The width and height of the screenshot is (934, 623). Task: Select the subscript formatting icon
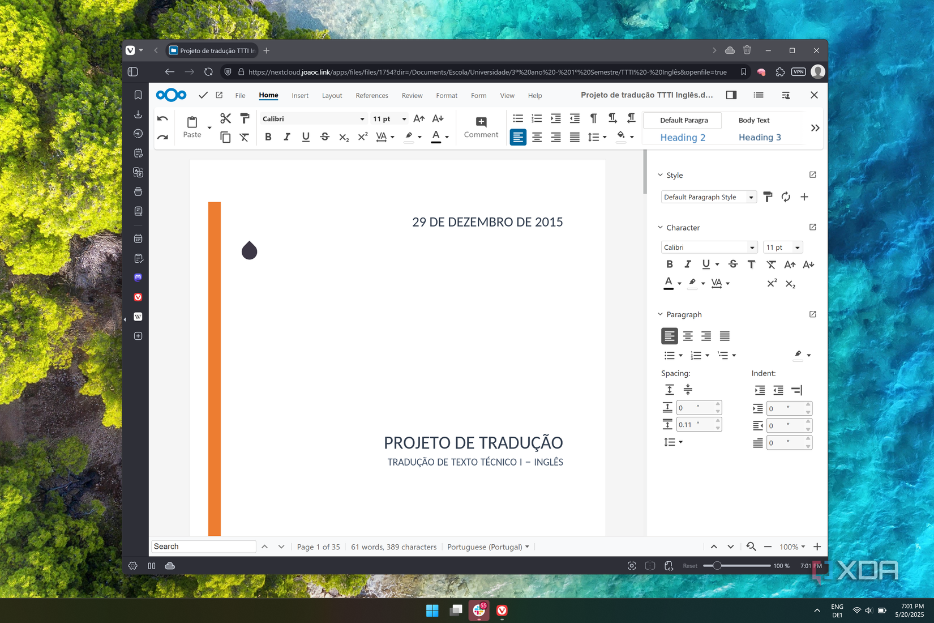click(344, 138)
